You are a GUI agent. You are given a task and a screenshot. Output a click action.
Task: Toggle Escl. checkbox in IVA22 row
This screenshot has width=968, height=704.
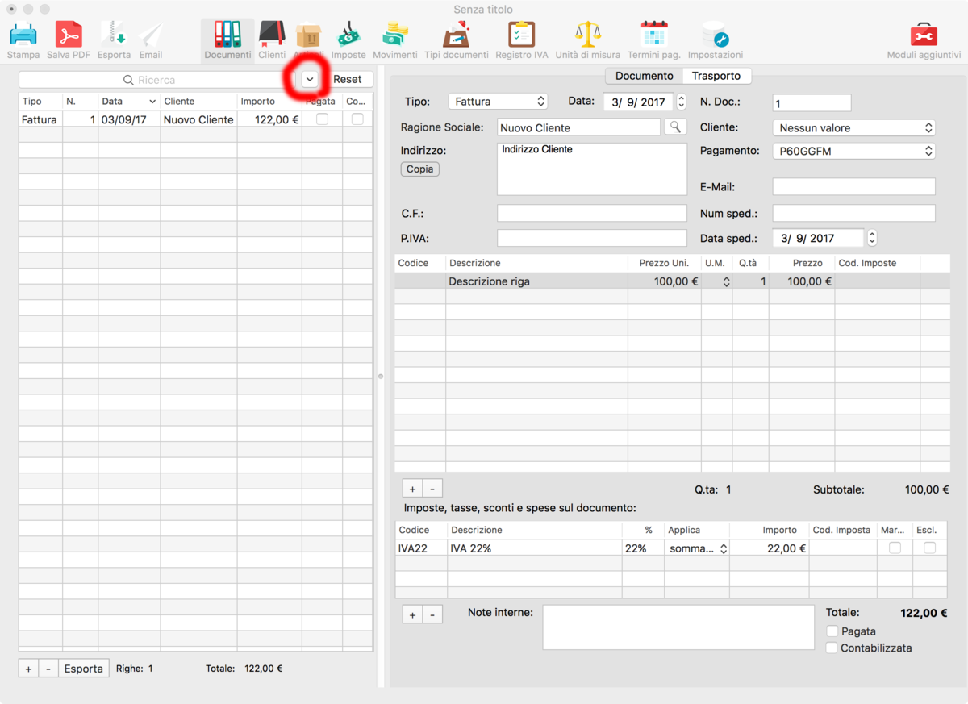[930, 548]
